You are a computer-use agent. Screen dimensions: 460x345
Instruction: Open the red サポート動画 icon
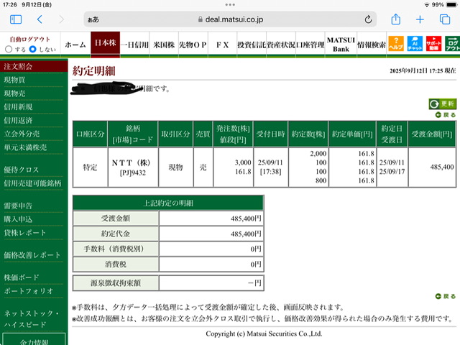tap(433, 44)
